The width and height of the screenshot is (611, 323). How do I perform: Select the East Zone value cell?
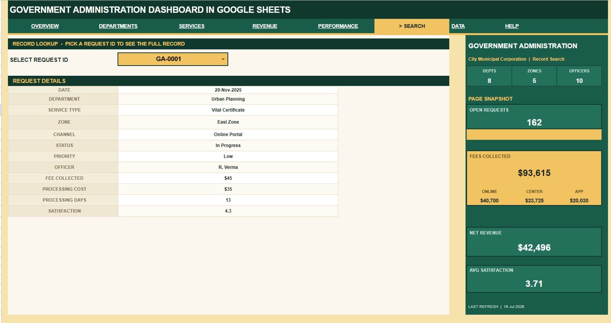point(228,122)
